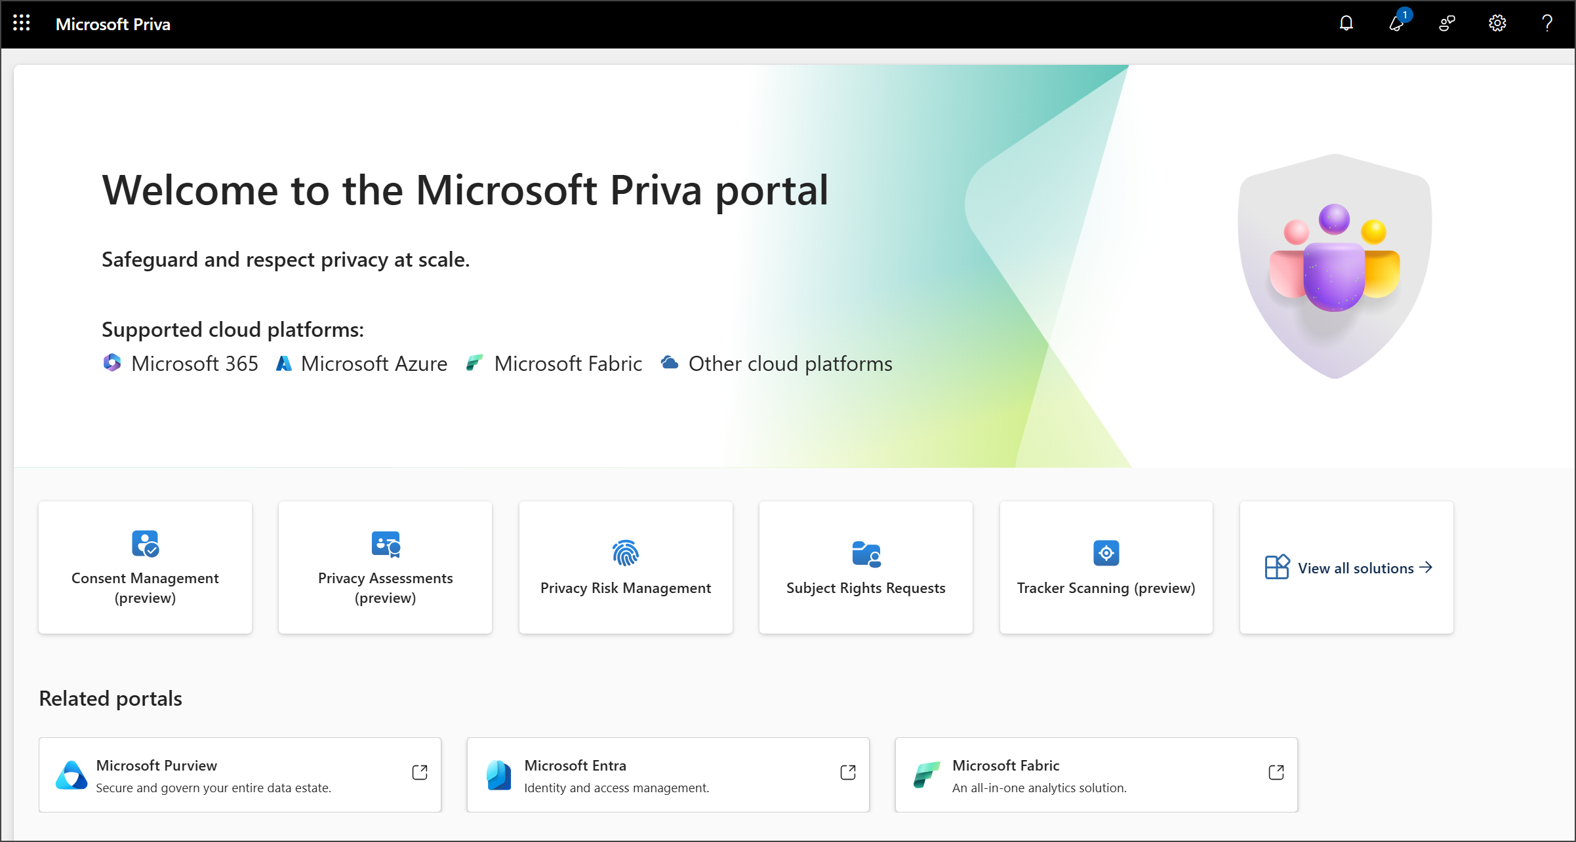Click the alerts bell with badge
Viewport: 1576px width, 842px height.
pyautogui.click(x=1397, y=23)
